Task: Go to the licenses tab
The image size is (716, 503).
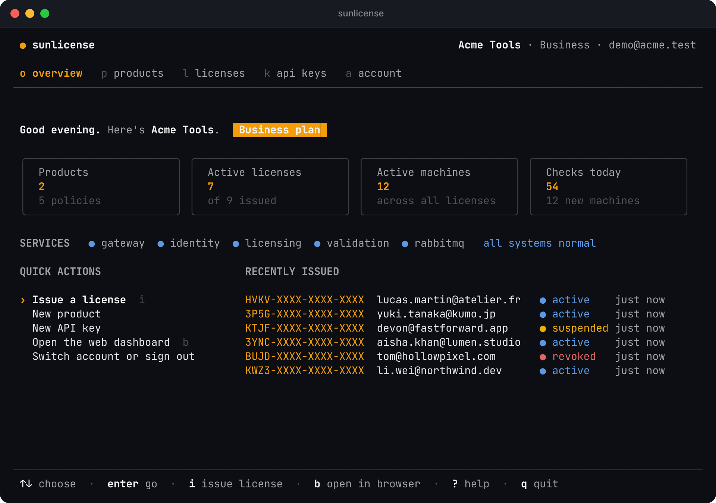Action: tap(214, 73)
